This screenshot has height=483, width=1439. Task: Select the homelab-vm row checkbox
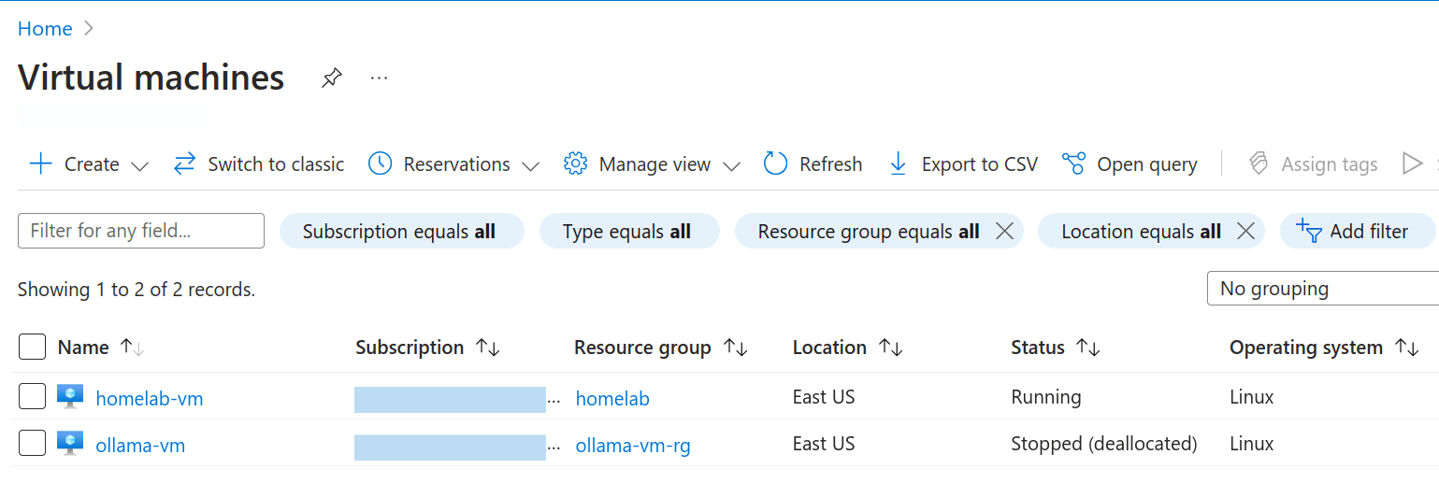coord(32,396)
